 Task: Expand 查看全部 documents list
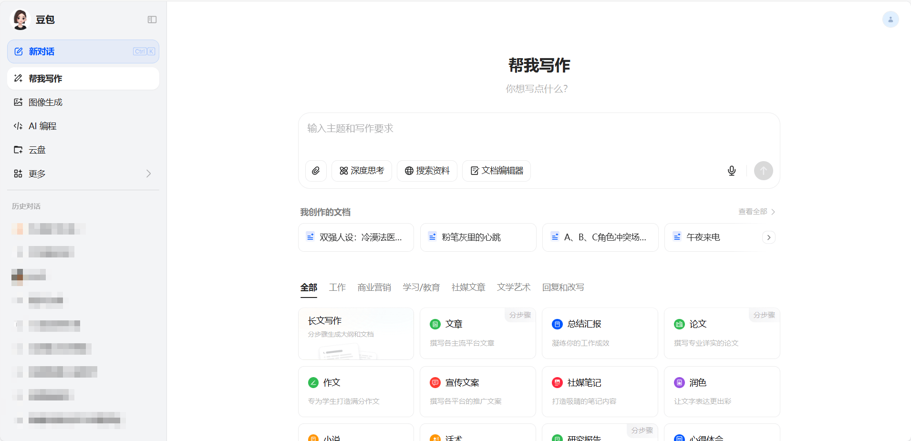tap(756, 212)
